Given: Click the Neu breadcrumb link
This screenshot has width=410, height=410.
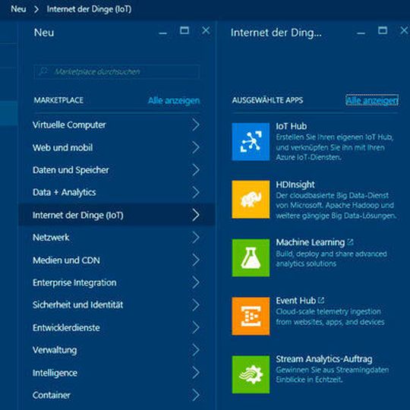Looking at the screenshot, I should [x=18, y=9].
